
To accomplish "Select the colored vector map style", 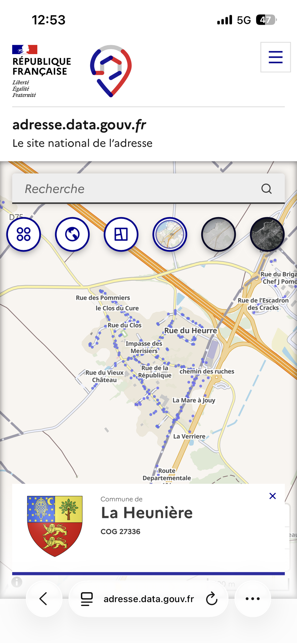I will click(x=170, y=234).
